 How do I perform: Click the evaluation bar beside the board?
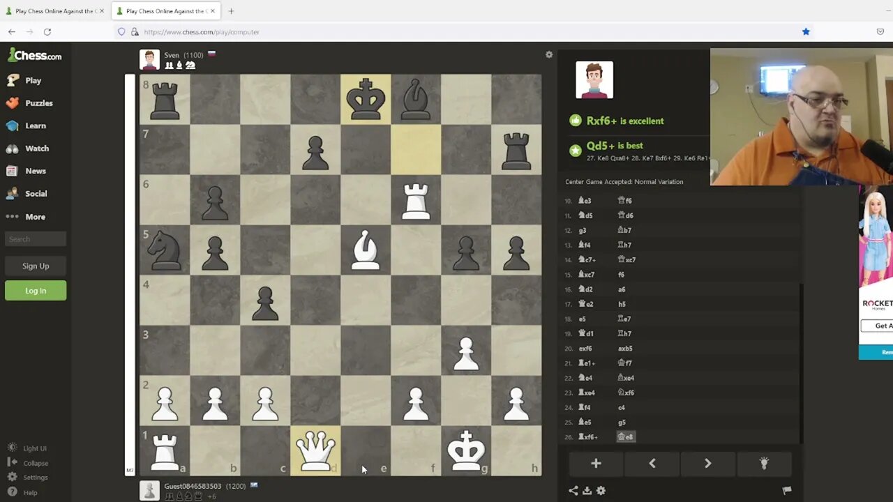(129, 275)
